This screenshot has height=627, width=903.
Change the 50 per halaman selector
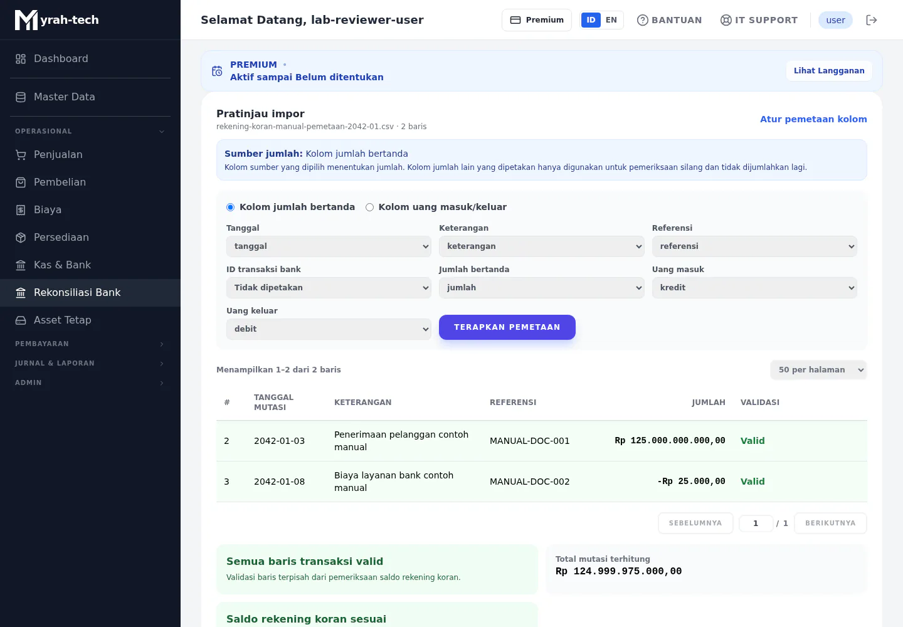coord(818,370)
